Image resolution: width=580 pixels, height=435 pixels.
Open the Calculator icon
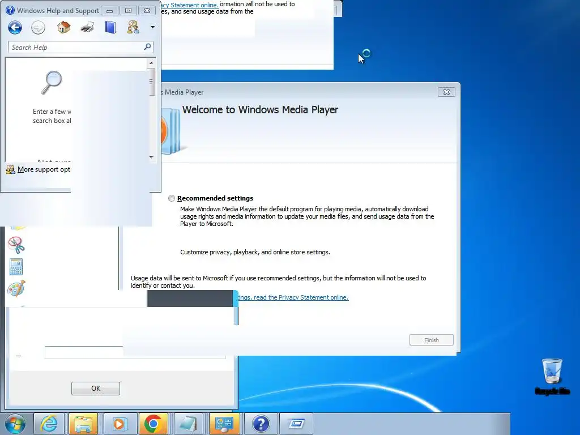pyautogui.click(x=16, y=267)
